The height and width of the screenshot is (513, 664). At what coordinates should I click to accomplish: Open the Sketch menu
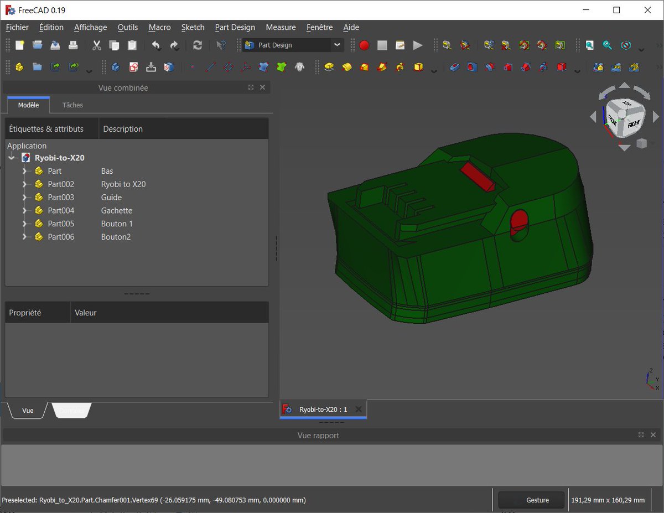point(193,27)
